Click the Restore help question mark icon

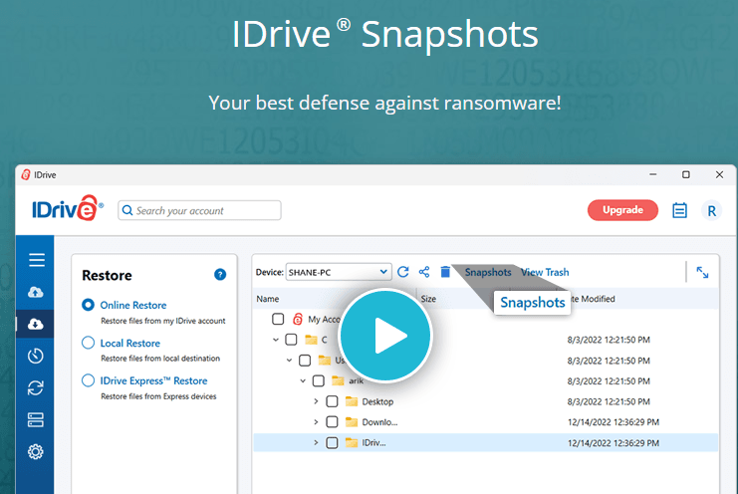[x=220, y=274]
